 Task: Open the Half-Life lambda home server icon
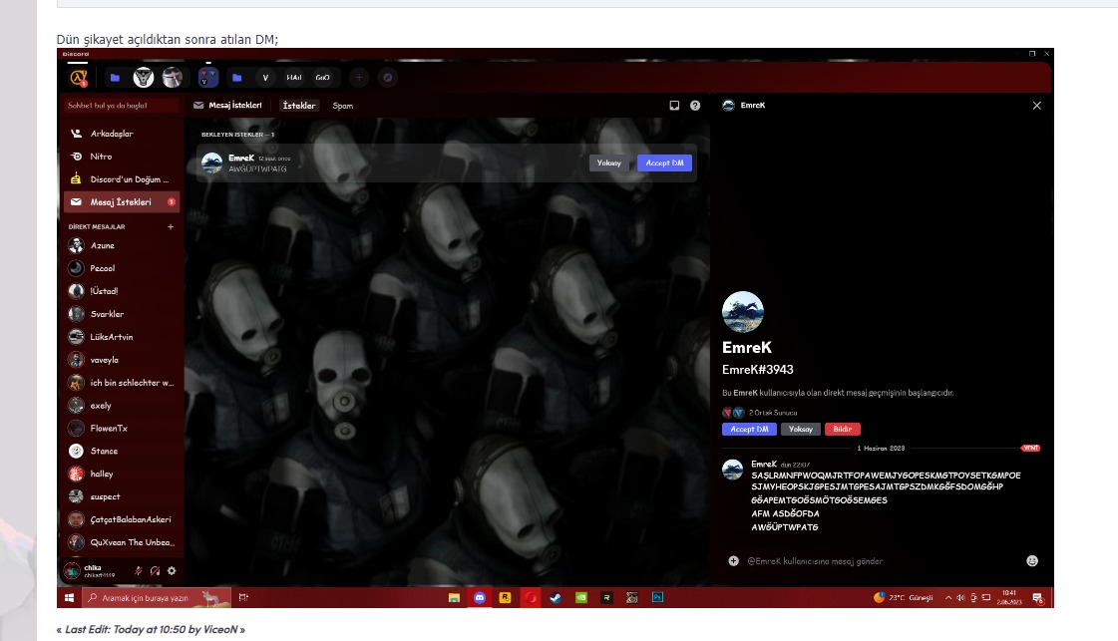pyautogui.click(x=79, y=77)
